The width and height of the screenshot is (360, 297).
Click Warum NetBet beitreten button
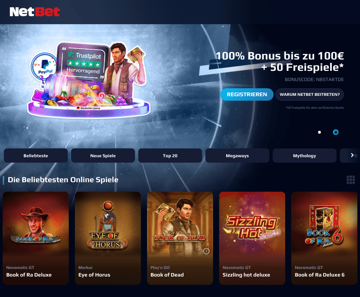(309, 94)
